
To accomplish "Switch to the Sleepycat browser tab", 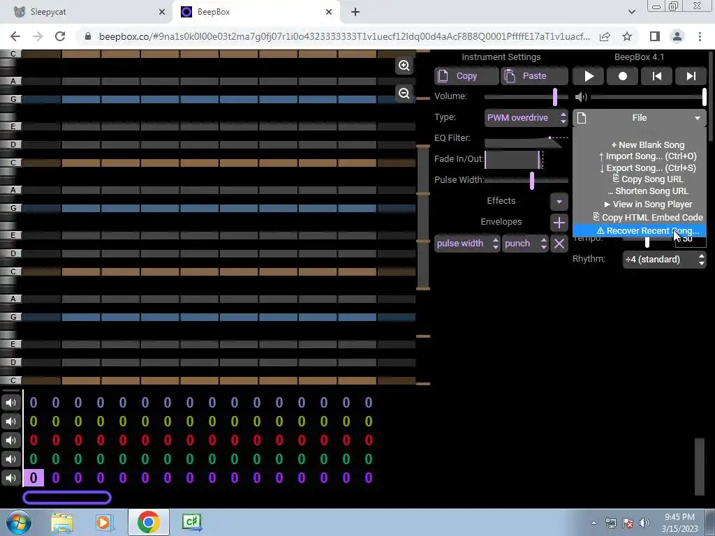I will coord(87,12).
